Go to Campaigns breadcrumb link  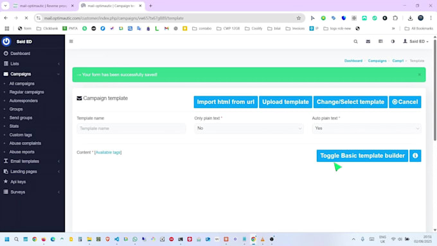377,61
